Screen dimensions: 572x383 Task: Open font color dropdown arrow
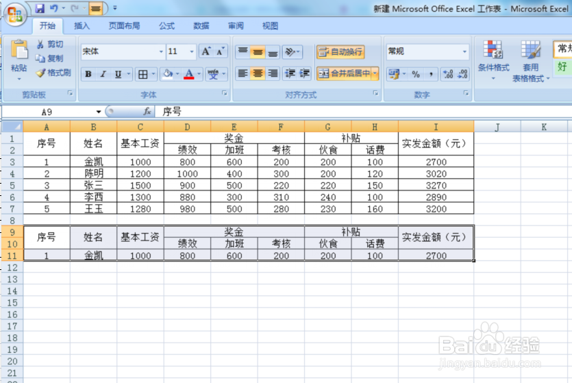(199, 74)
